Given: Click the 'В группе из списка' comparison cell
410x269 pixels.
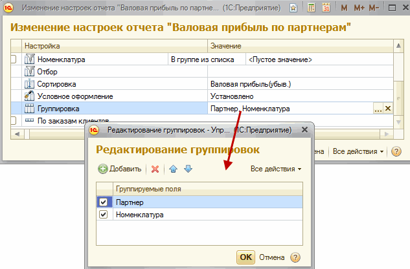Looking at the screenshot, I should pos(207,59).
